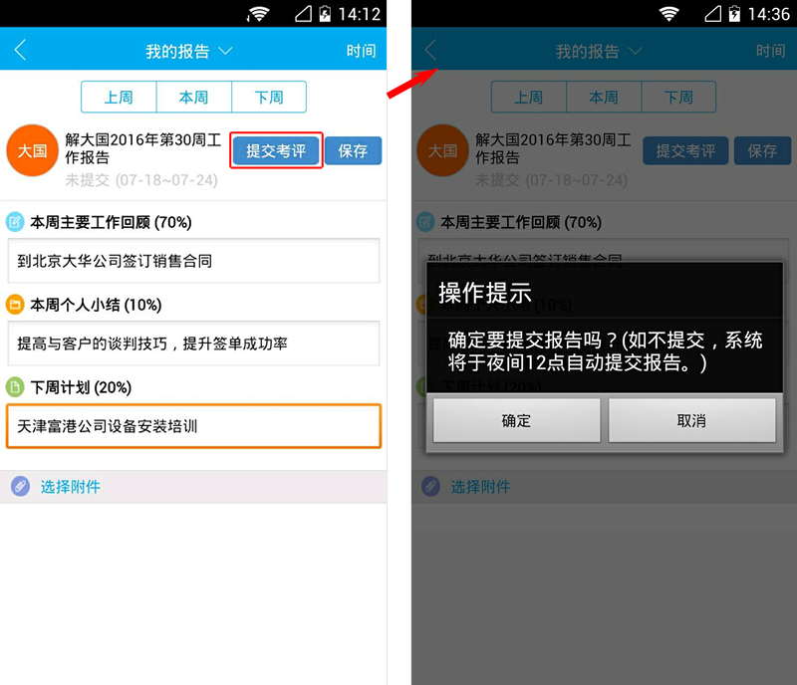The image size is (797, 685).
Task: Select 下周 tab on left screen
Action: pyautogui.click(x=269, y=97)
